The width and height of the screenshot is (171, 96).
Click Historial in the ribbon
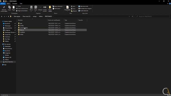(x=74, y=11)
